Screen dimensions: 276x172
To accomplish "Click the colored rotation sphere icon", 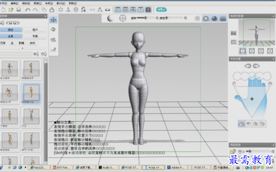I will [x=123, y=18].
